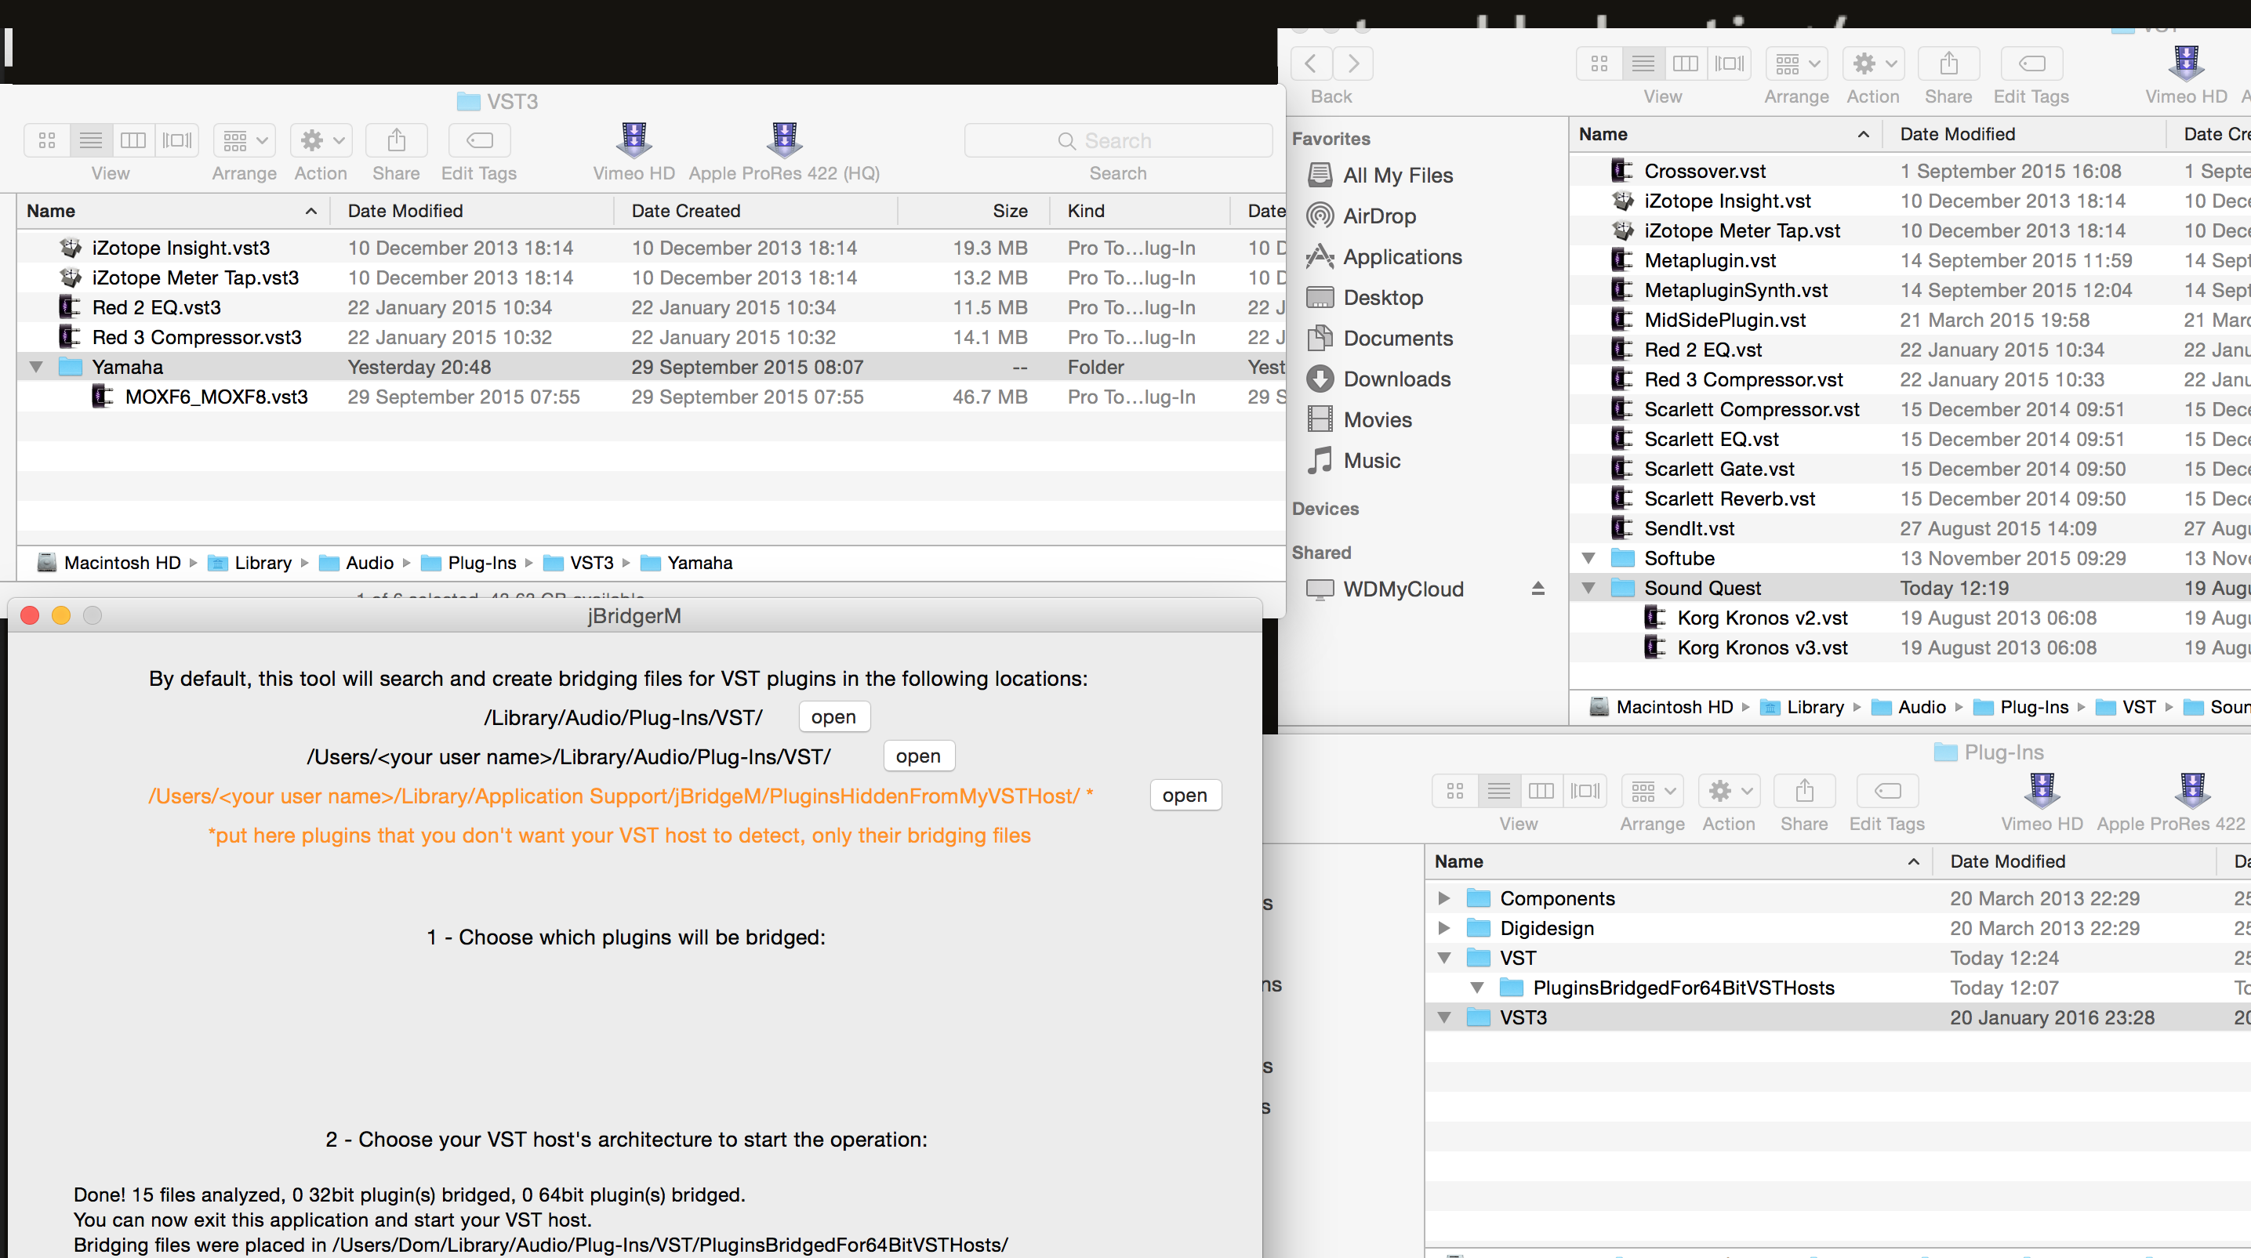This screenshot has width=2251, height=1258.
Task: Go forward in the VST Finder window
Action: coord(1352,63)
